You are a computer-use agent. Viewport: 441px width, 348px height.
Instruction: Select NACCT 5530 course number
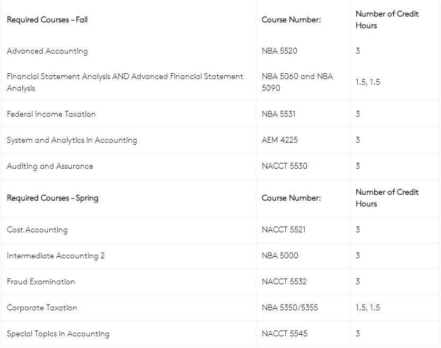(284, 166)
